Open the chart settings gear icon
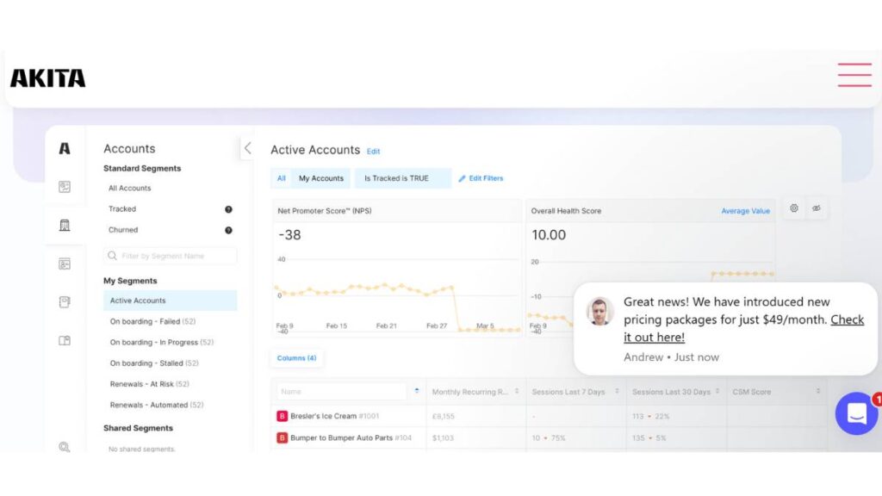This screenshot has height=496, width=882. click(x=792, y=208)
